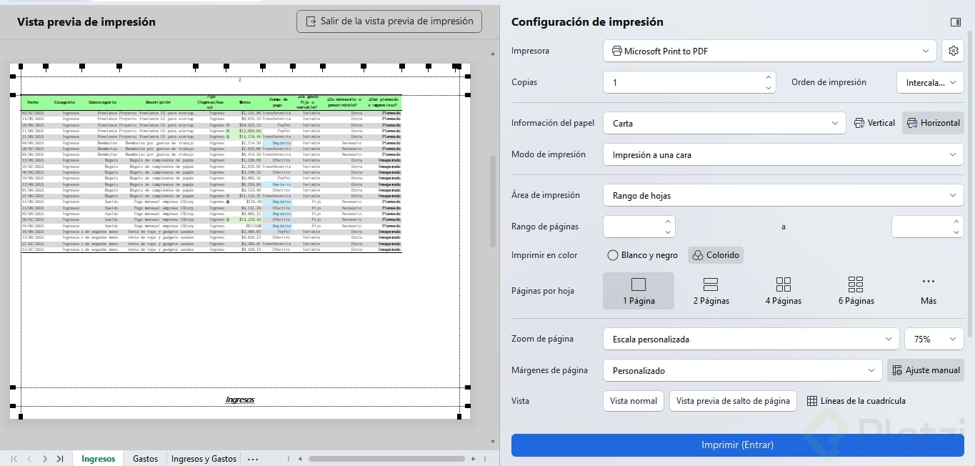Open the Área de impresión dropdown
975x466 pixels.
[x=784, y=195]
